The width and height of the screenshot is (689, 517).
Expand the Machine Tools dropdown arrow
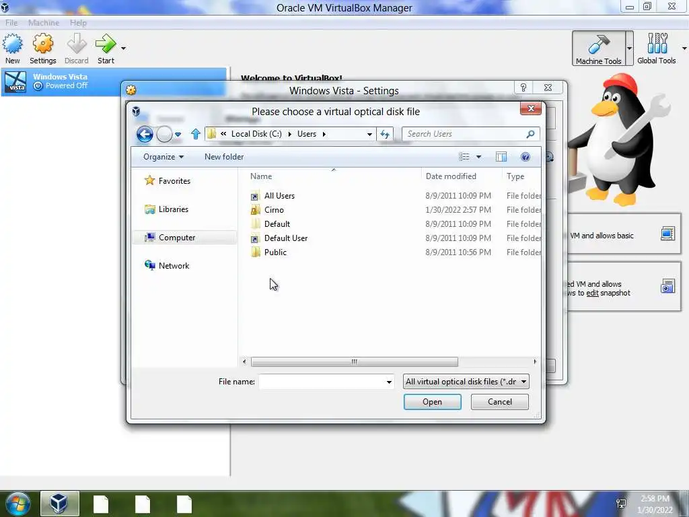coord(629,48)
